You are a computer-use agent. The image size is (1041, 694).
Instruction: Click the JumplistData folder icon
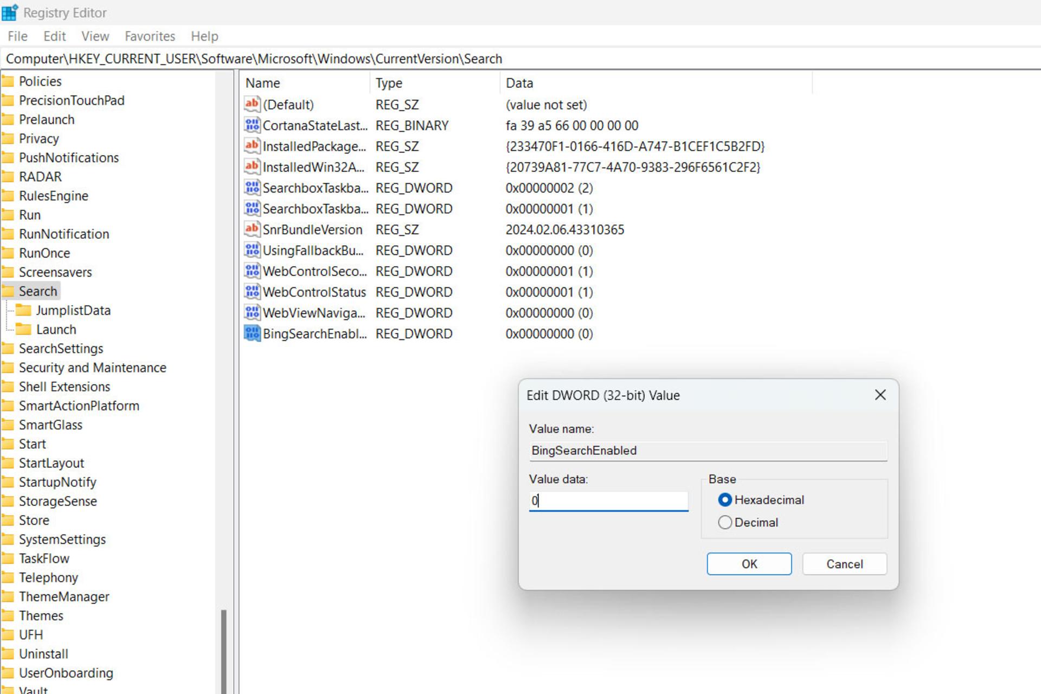point(23,310)
